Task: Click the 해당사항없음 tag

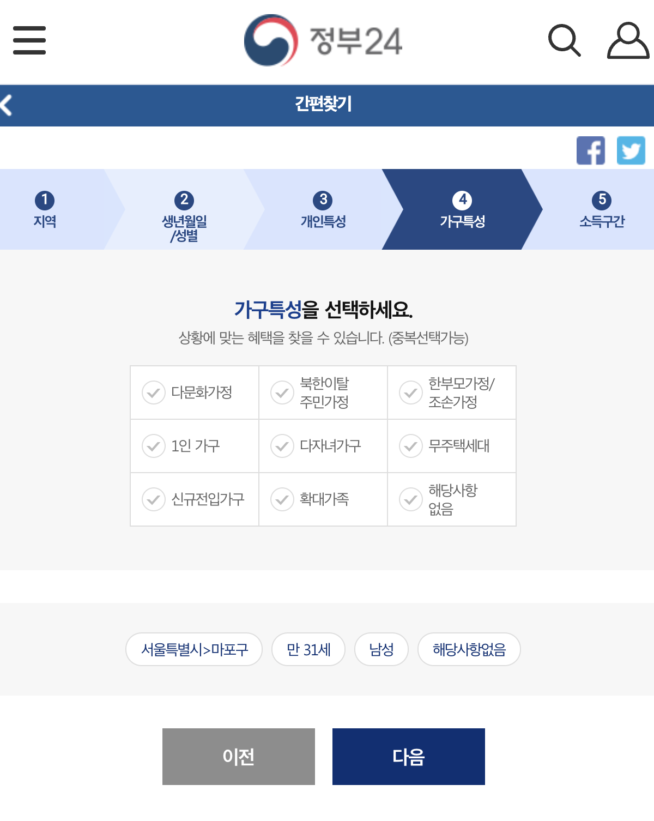Action: [469, 649]
